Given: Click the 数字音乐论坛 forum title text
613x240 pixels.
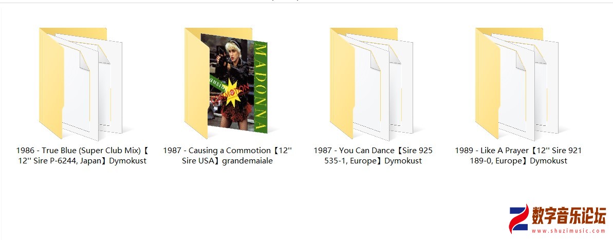Looking at the screenshot, I should (x=569, y=215).
